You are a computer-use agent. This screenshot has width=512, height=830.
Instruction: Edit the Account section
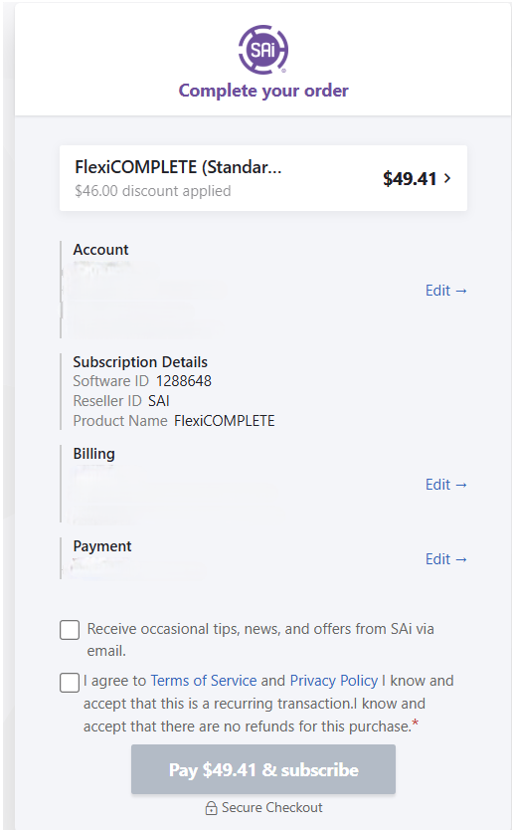[x=445, y=290]
